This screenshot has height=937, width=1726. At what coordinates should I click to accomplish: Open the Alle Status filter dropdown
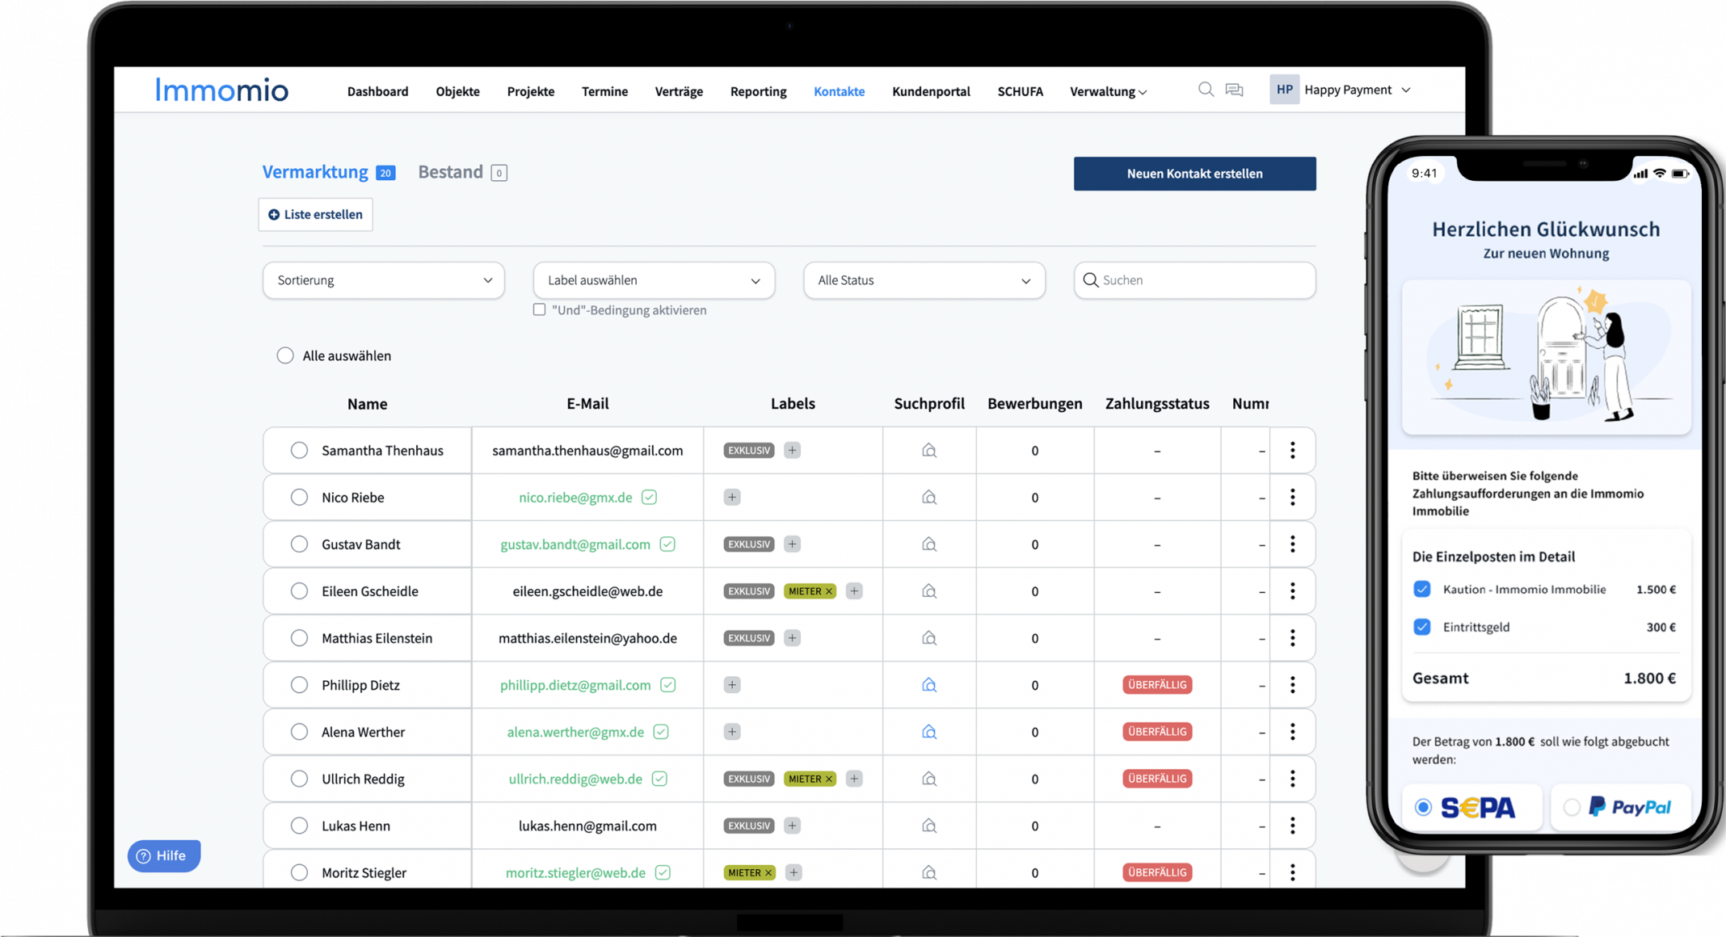[924, 280]
